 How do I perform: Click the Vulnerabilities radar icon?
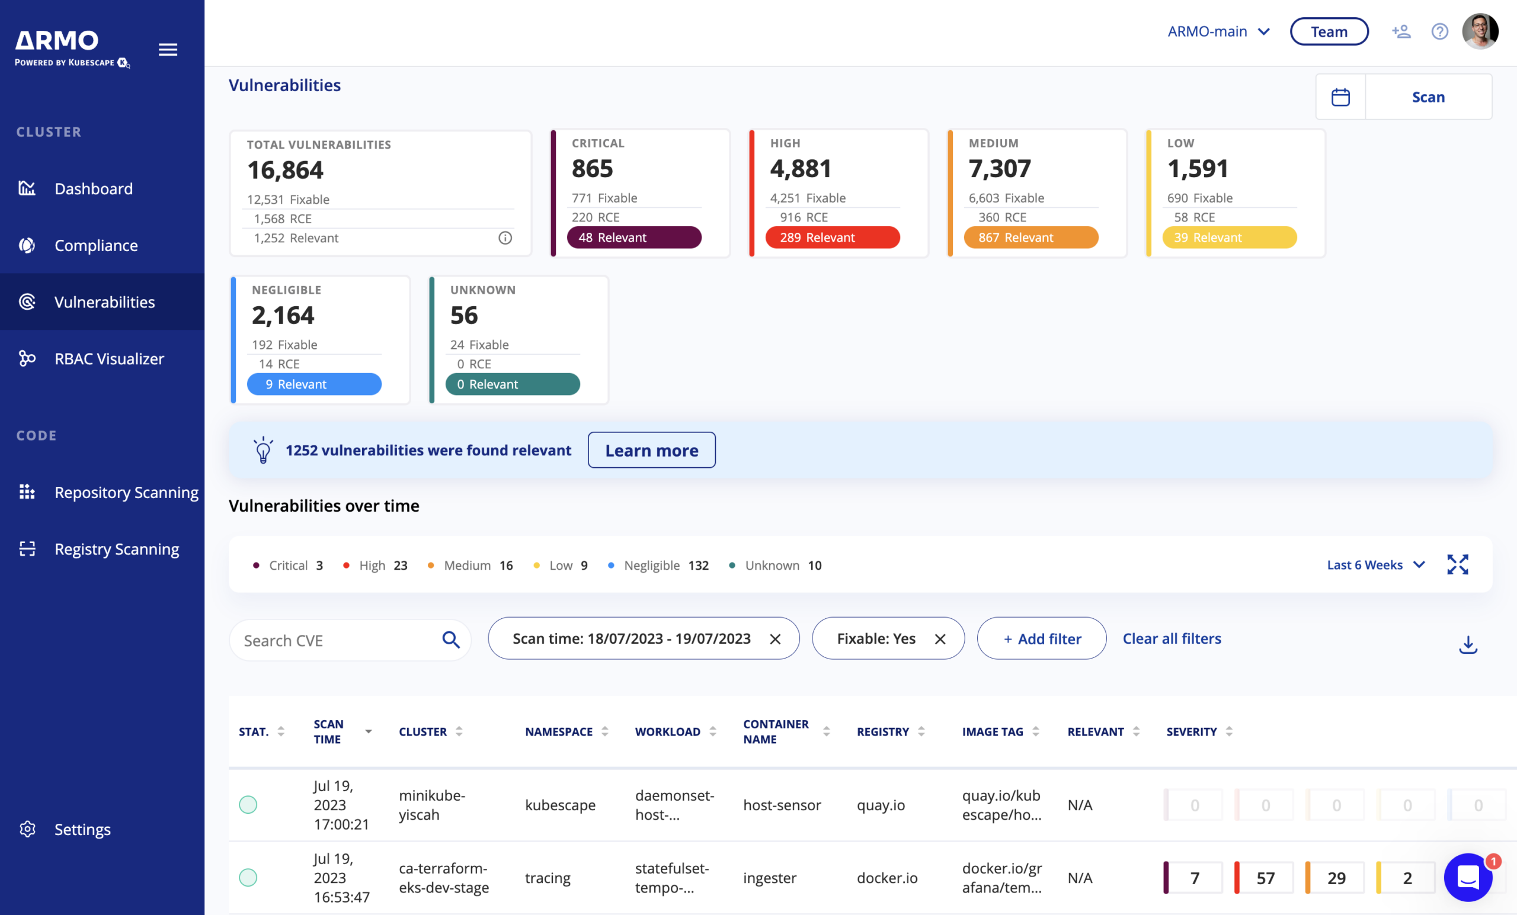click(27, 301)
